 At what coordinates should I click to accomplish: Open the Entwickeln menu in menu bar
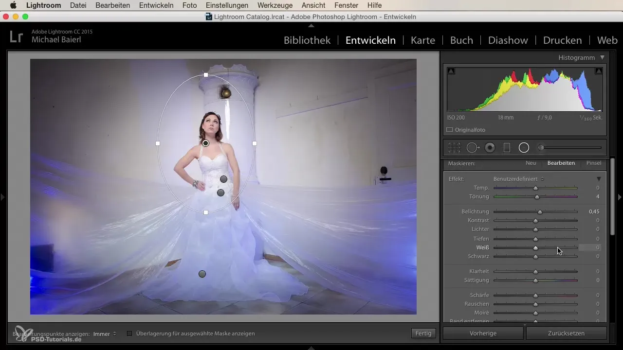tap(156, 5)
